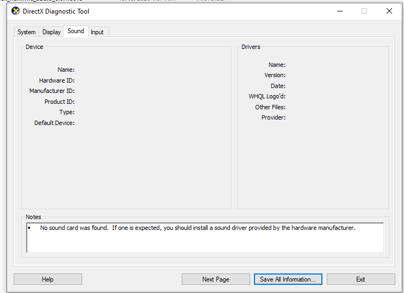Click the 'Provider:' label

[274, 117]
